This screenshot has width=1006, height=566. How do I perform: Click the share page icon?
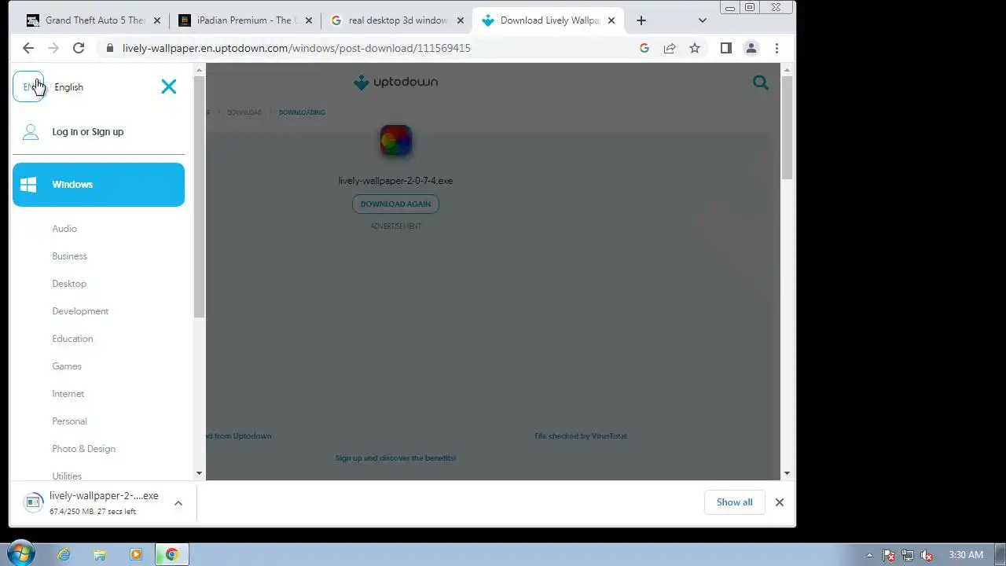[670, 48]
